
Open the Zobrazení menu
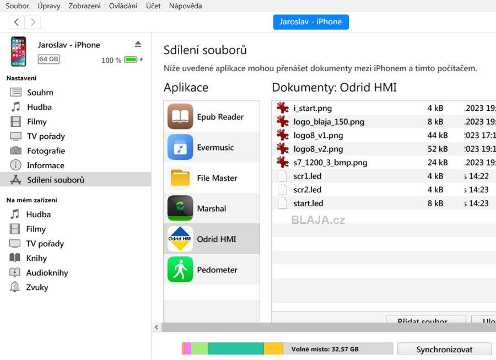(x=84, y=6)
